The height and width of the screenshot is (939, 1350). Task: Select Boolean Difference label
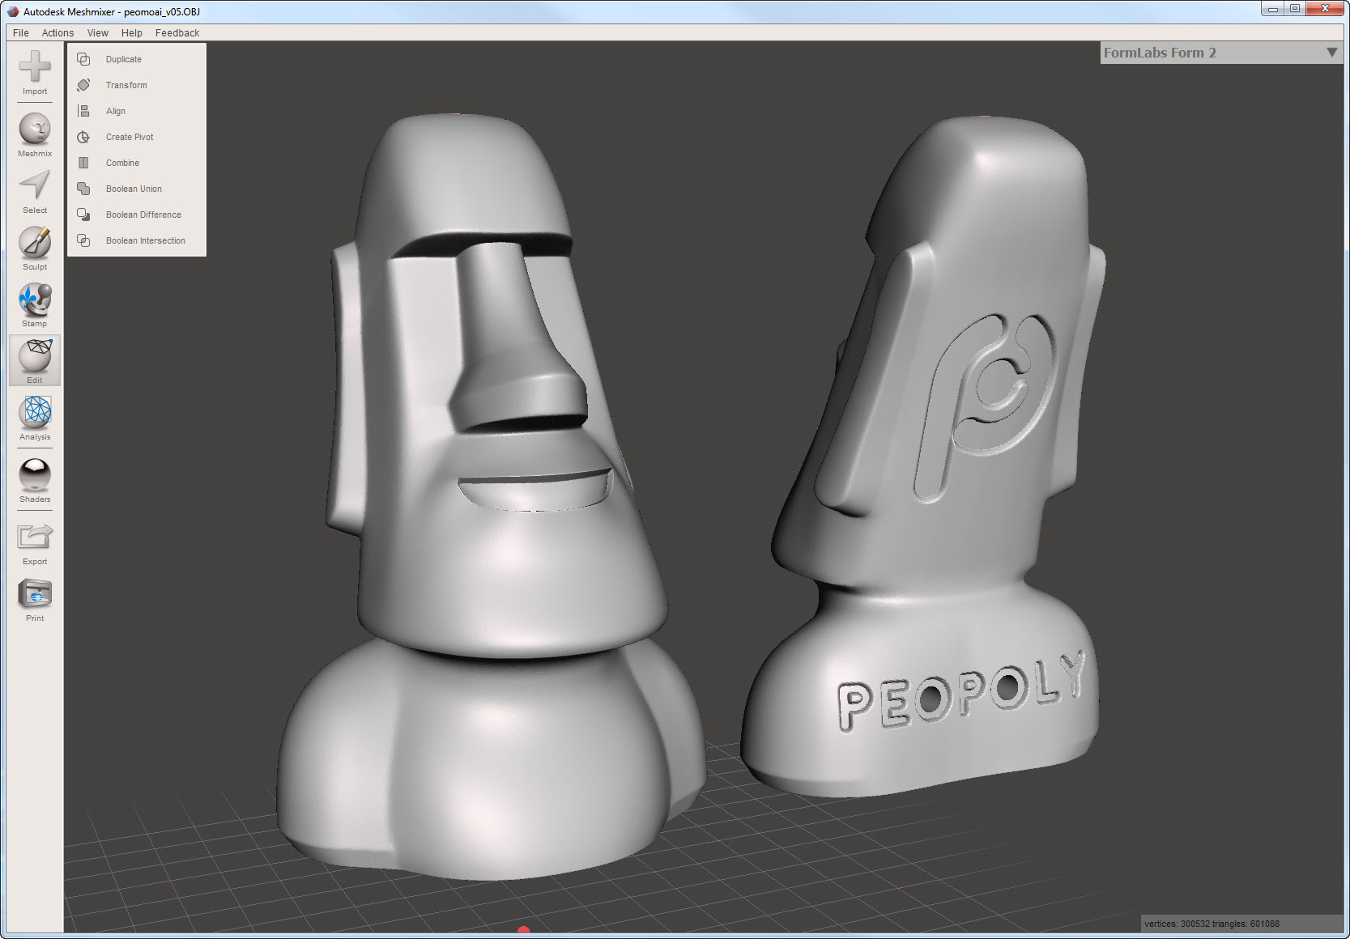(143, 215)
